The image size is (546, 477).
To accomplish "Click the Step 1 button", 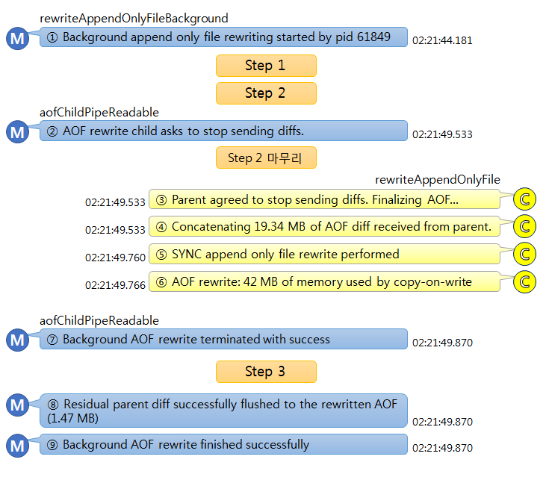I will [266, 66].
